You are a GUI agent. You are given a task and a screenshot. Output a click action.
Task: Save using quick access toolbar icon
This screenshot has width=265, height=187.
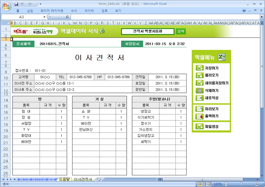[16, 4]
